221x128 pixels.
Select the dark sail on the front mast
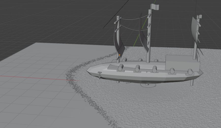click(x=119, y=42)
